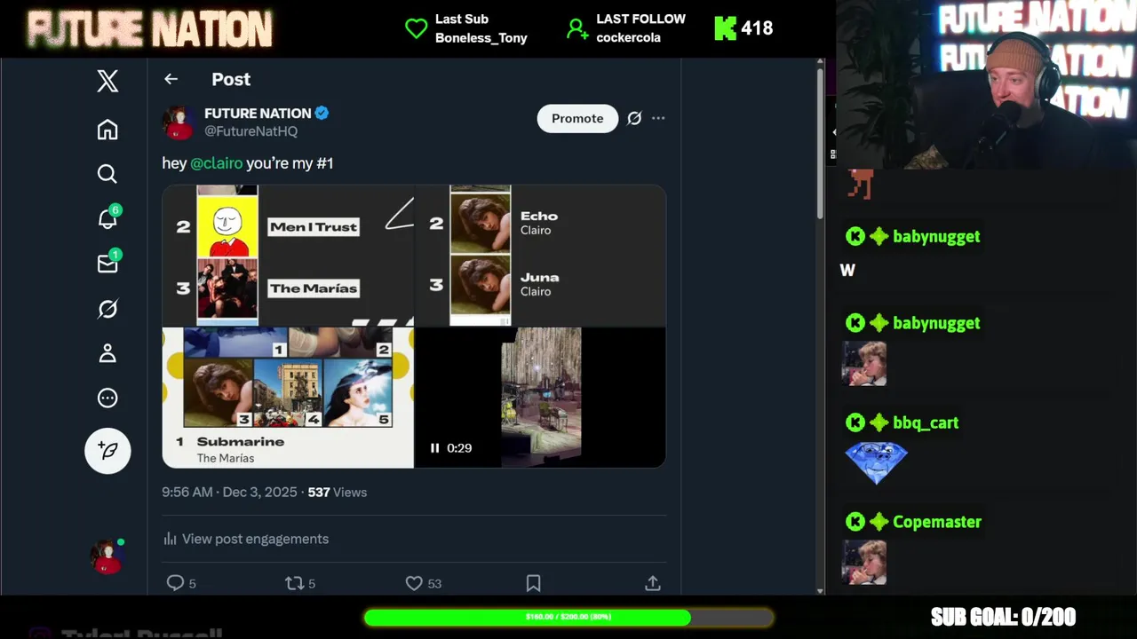Open account avatar at sidebar bottom
Image resolution: width=1137 pixels, height=639 pixels.
click(x=107, y=556)
